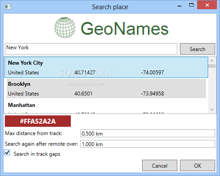
Task: Click the Search again after remote over field
Action: (148, 144)
